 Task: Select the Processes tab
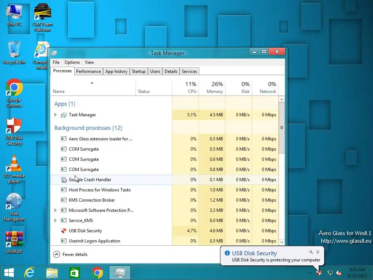point(62,71)
